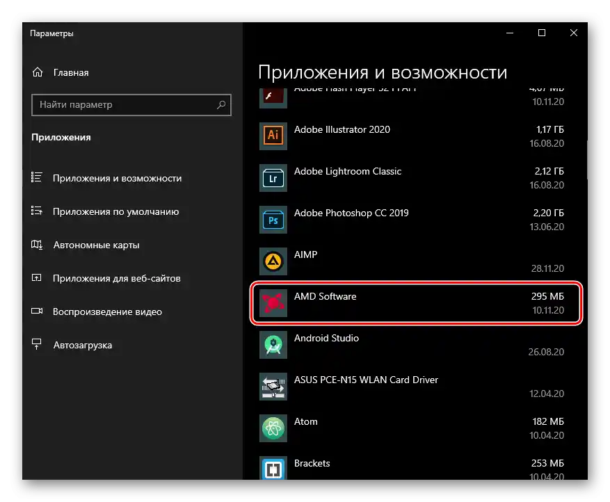Screen dimensions: 610x502
Task: Click the Приложения и возможности page heading
Action: coord(383,72)
